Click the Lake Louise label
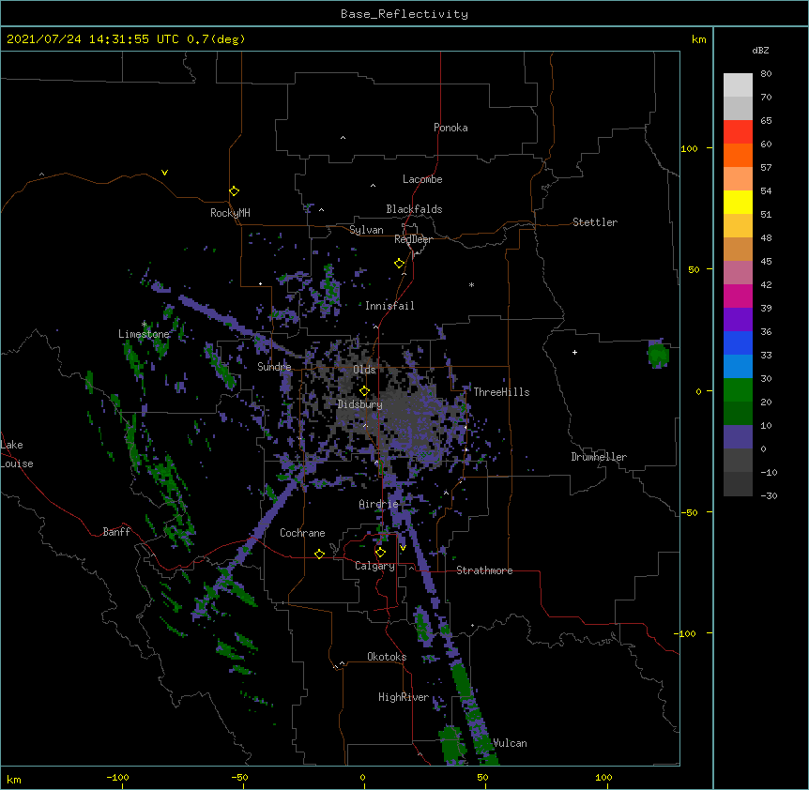Viewport: 809px width, 790px height. 17,454
